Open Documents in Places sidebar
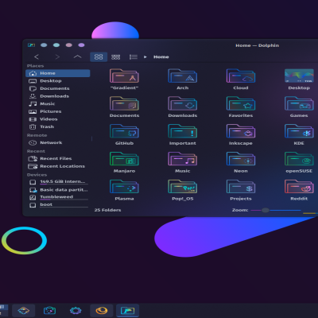 tap(58, 88)
